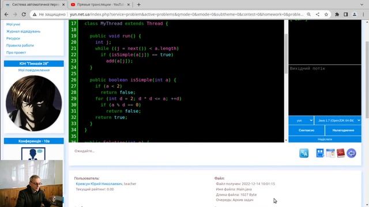Click the editor scroll-down arrow
The width and height of the screenshot is (369, 207).
point(286,140)
